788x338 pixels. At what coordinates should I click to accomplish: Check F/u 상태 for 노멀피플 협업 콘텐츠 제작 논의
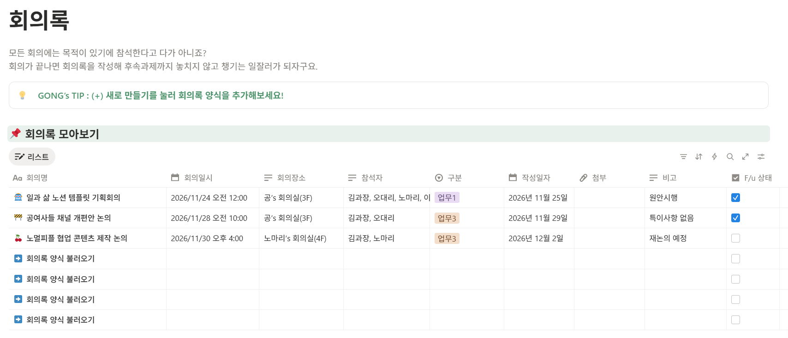[735, 238]
